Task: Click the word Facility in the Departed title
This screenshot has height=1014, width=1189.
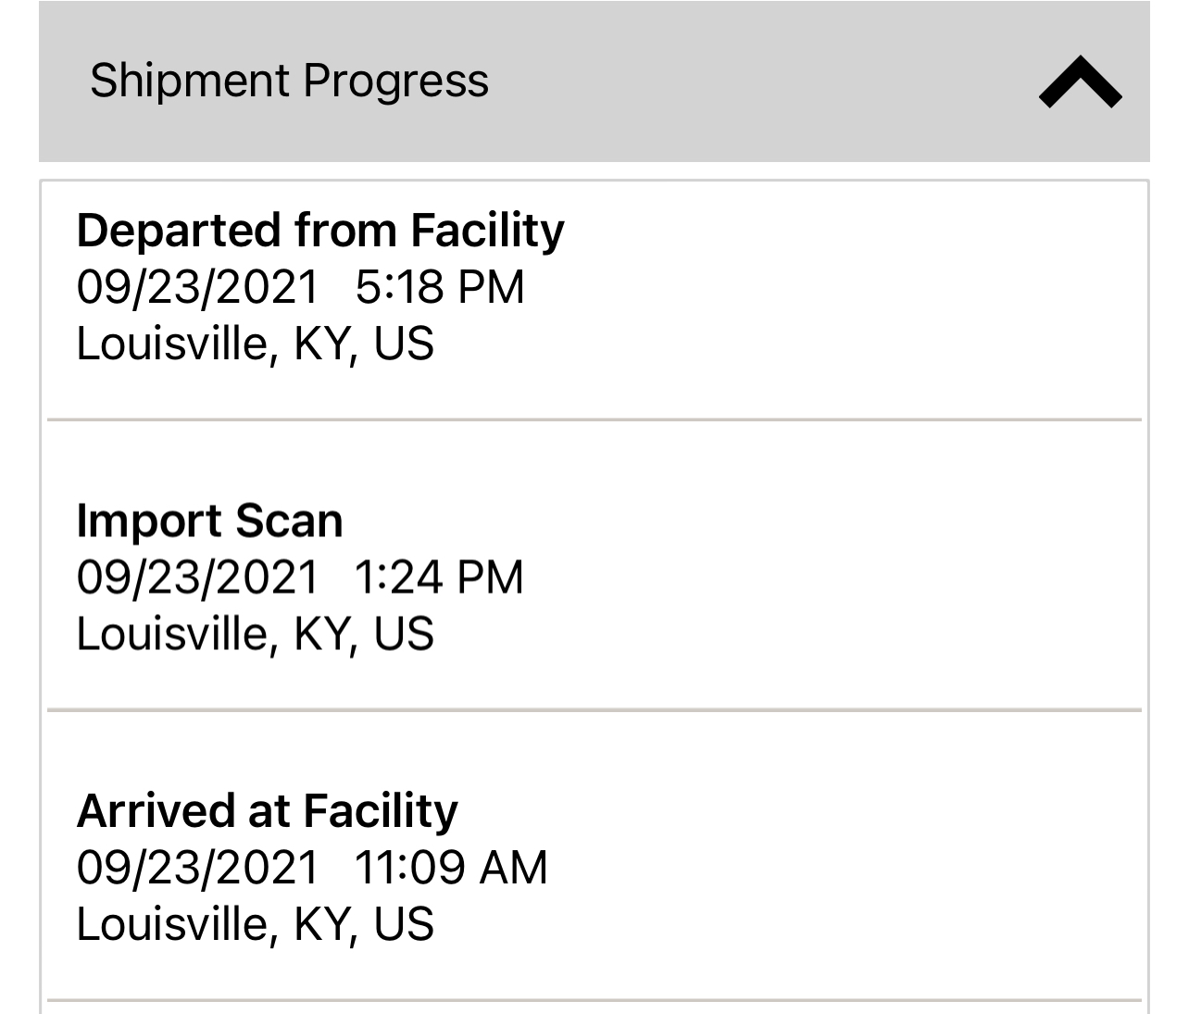Action: 487,230
